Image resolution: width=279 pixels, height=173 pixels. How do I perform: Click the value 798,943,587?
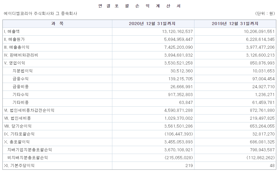click(262, 150)
